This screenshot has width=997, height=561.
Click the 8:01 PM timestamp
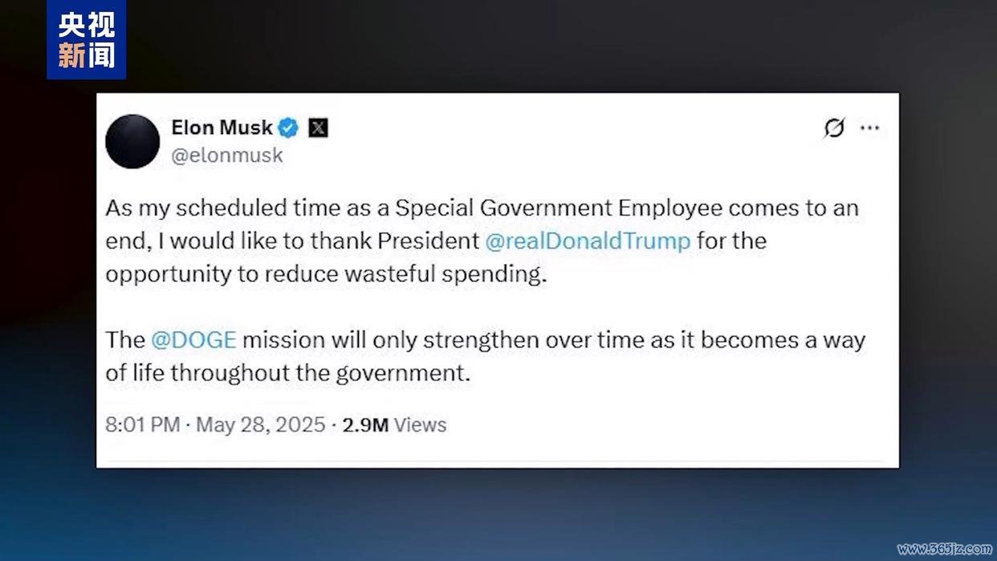pyautogui.click(x=142, y=425)
